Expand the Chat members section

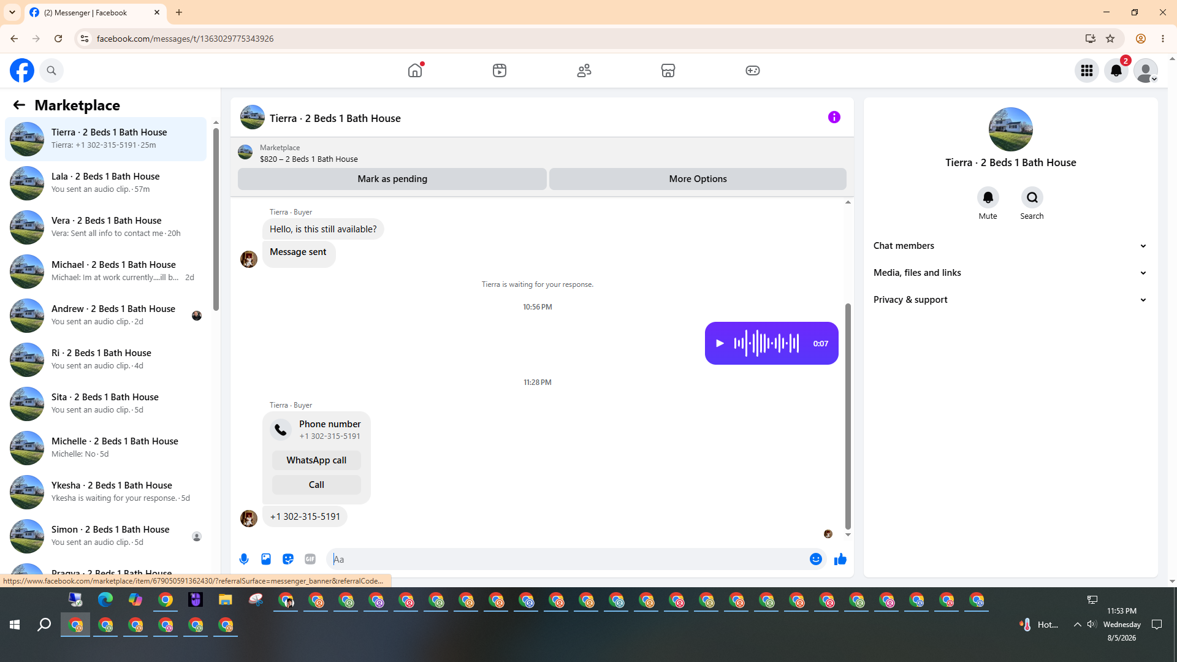pos(1010,246)
